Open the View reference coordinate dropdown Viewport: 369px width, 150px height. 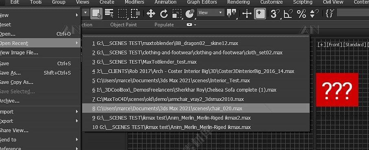pyautogui.click(x=211, y=13)
